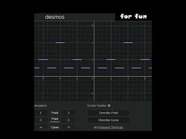Click the Screen Reader heading text
The height and width of the screenshot is (139, 186).
coord(96,106)
